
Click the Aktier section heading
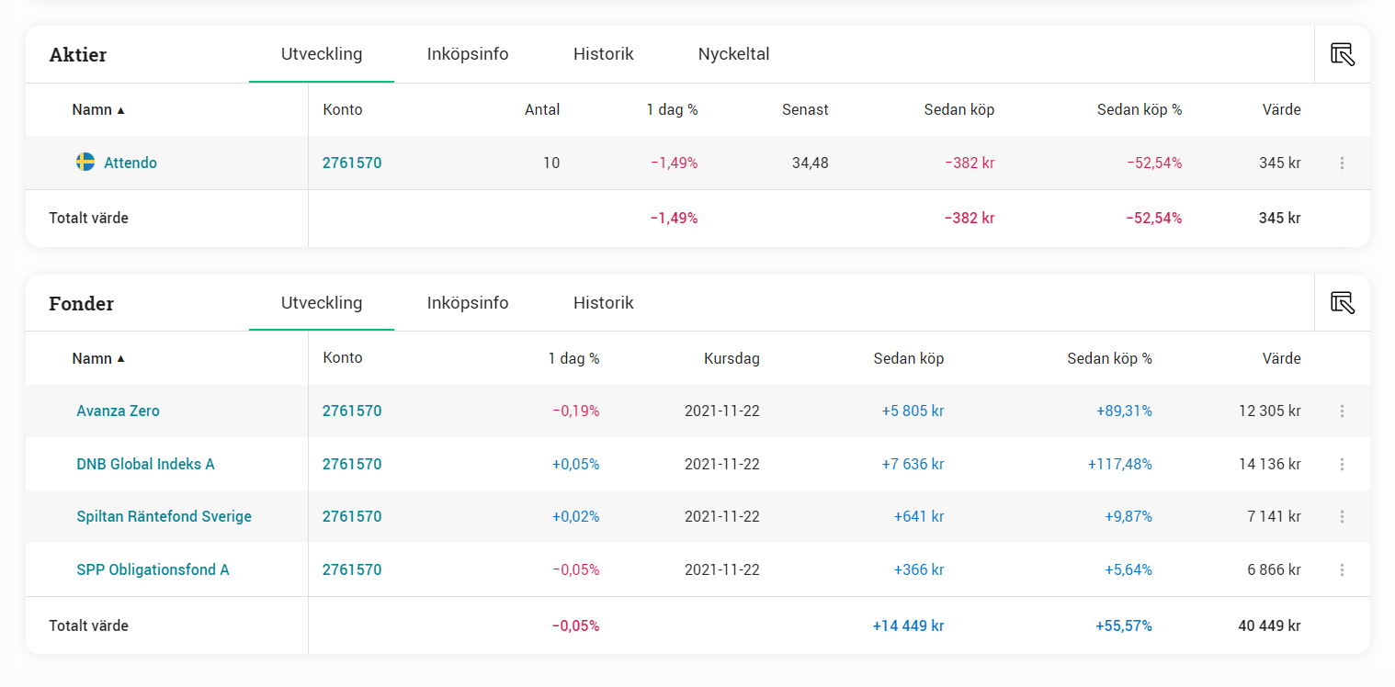coord(78,55)
